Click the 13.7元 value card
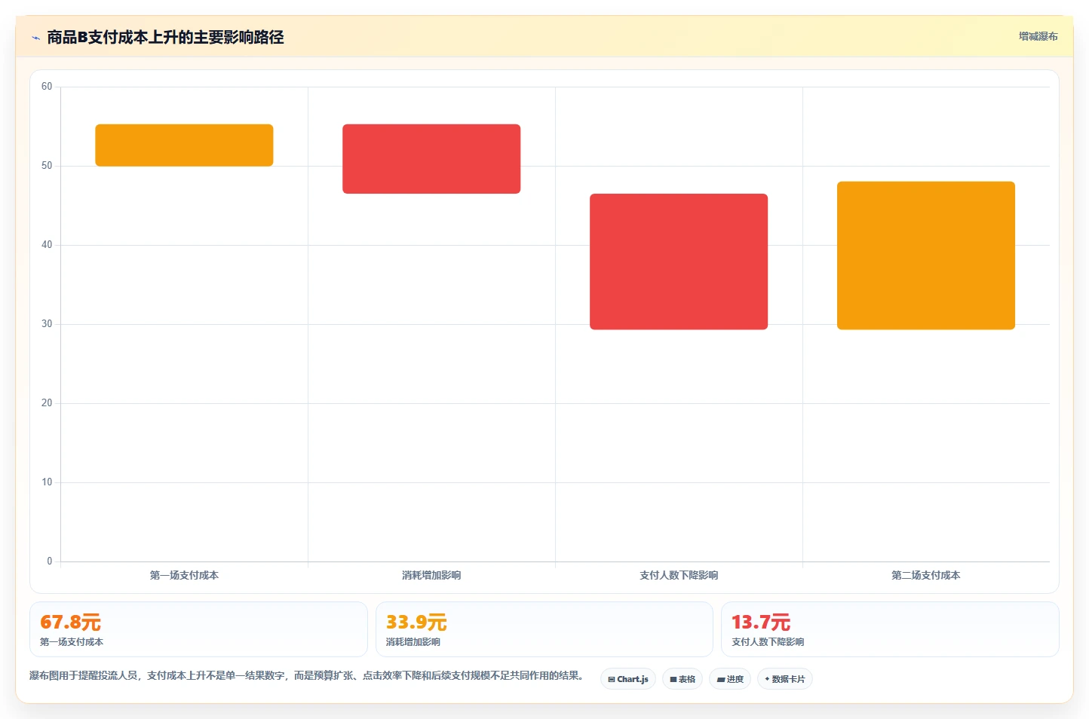Screen dimensions: 1089x719 (x=890, y=629)
